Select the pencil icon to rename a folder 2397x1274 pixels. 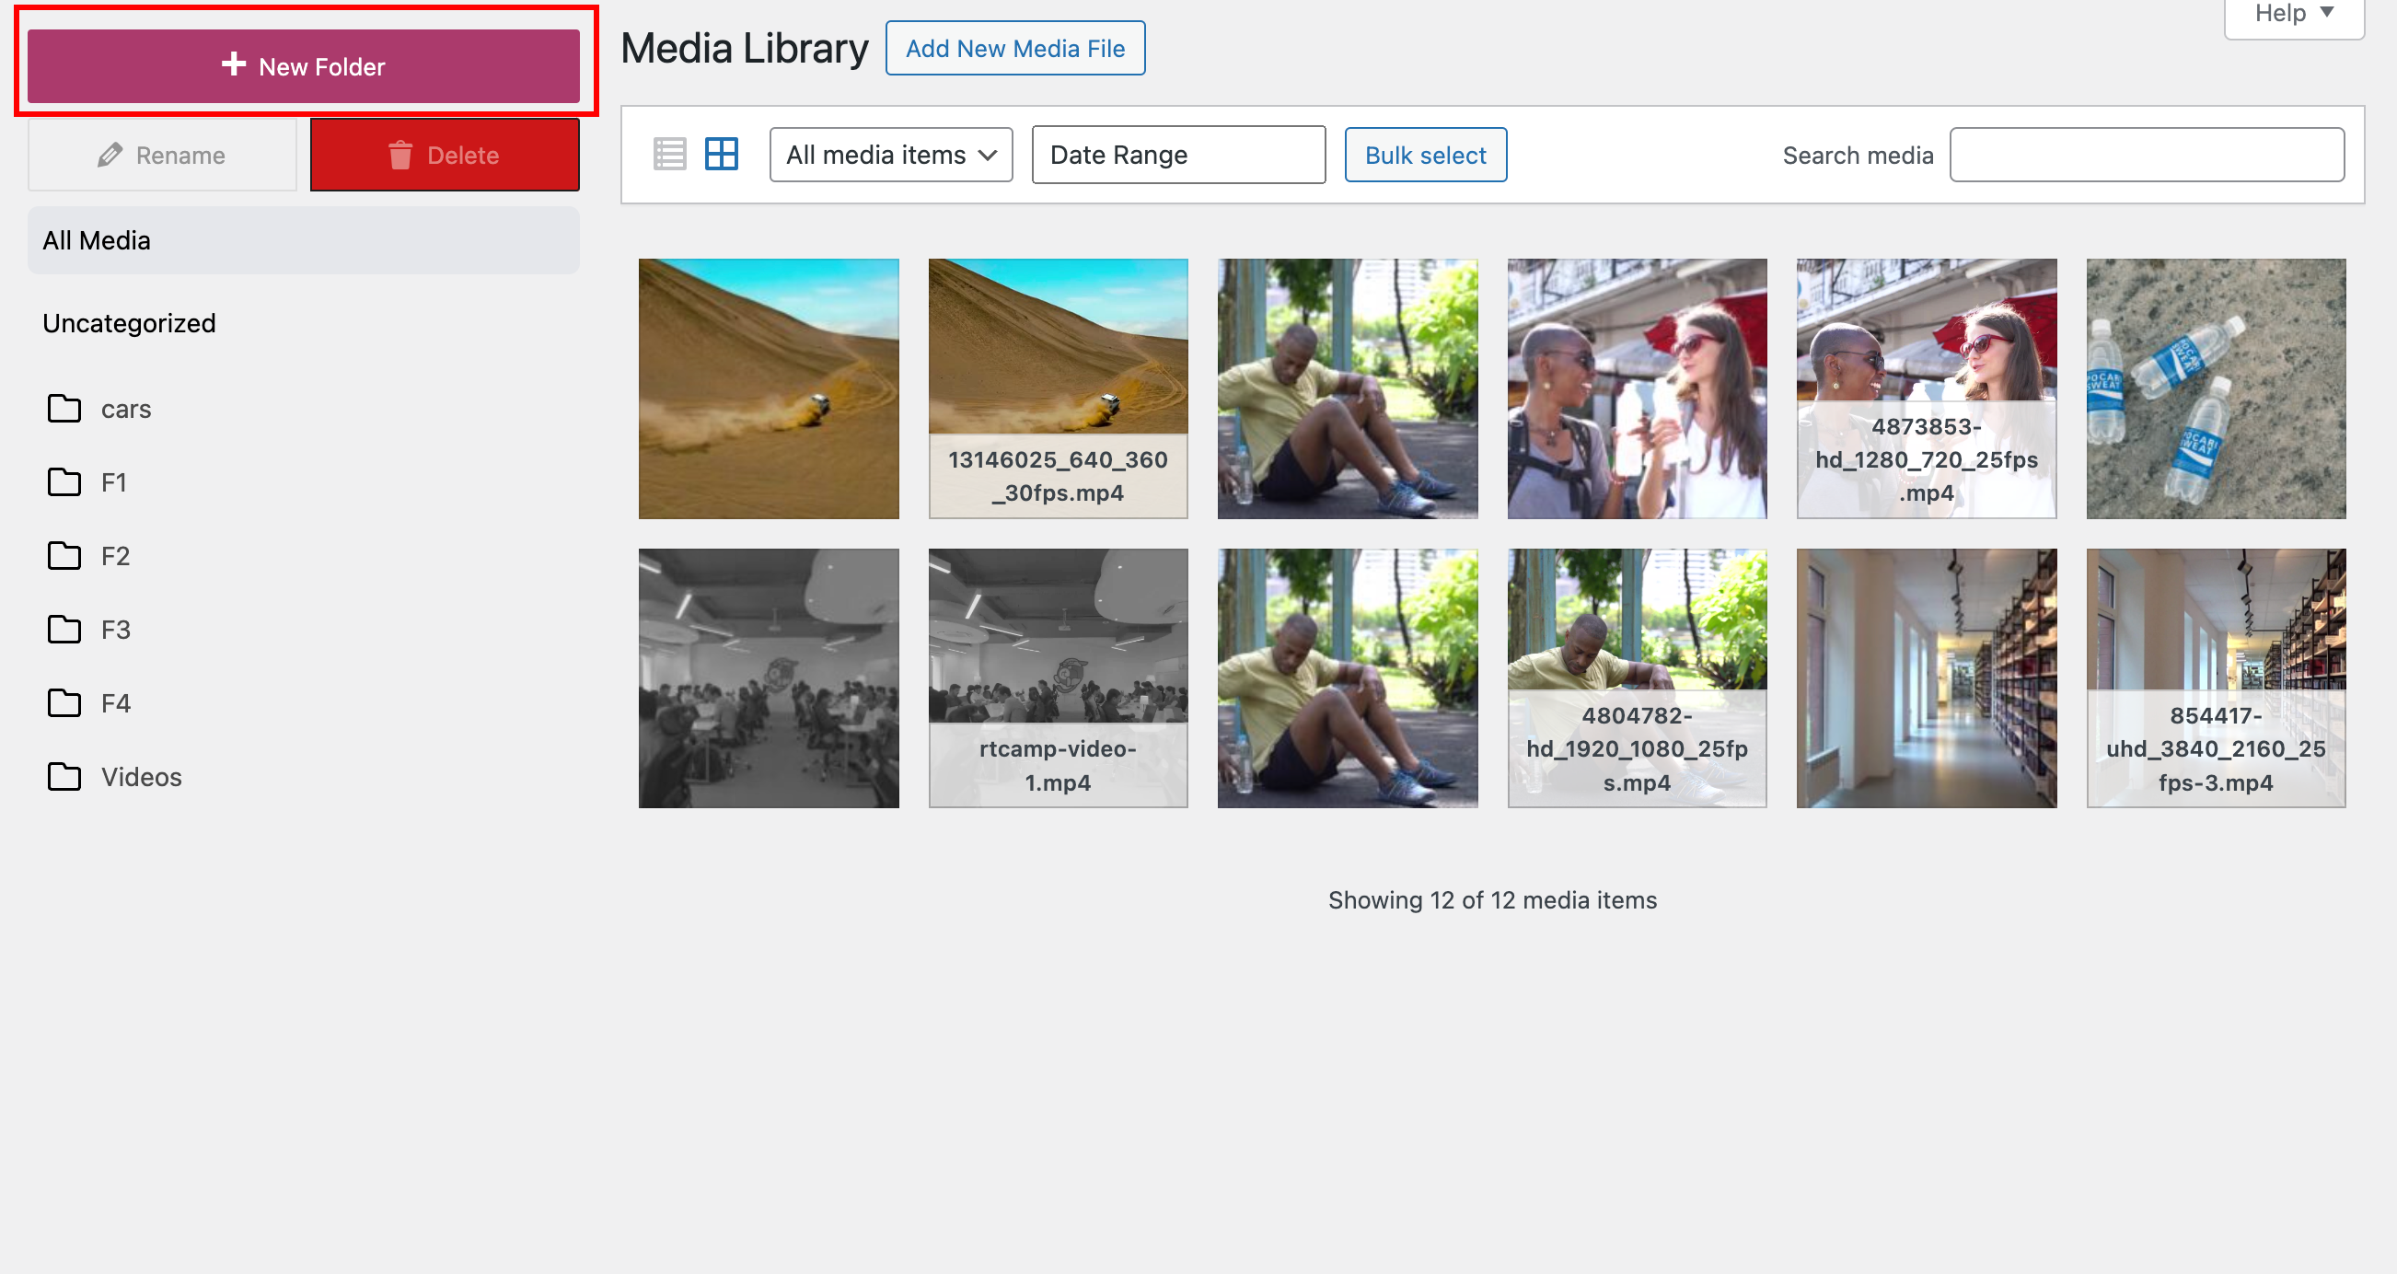tap(110, 155)
